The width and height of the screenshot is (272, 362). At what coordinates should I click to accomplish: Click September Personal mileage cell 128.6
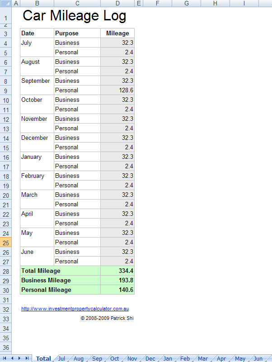pos(117,90)
